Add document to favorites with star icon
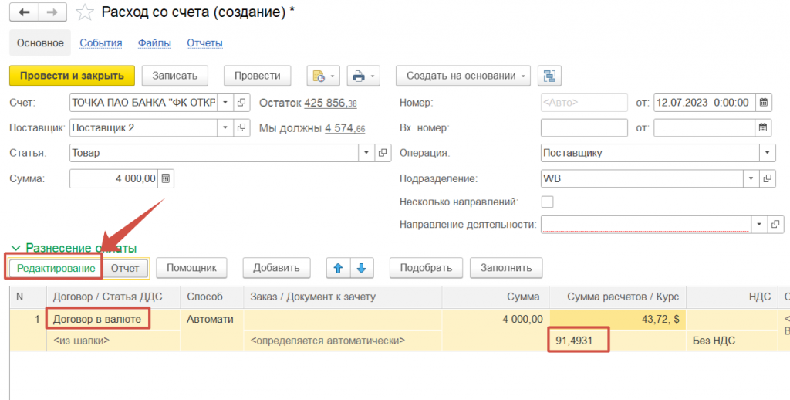This screenshot has height=400, width=790. point(87,12)
